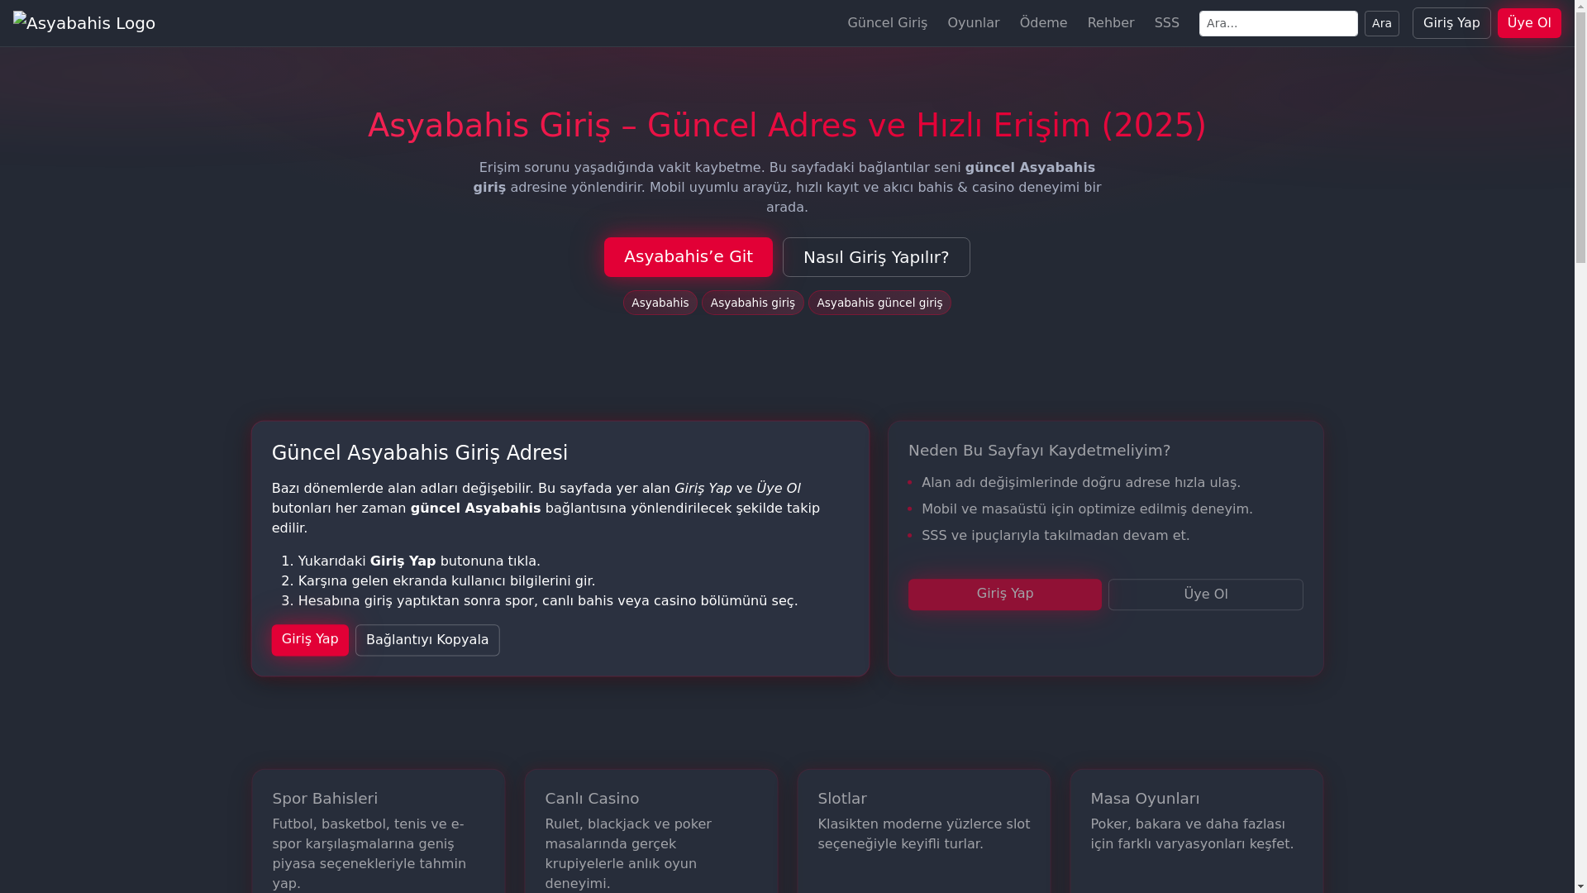The width and height of the screenshot is (1587, 893).
Task: Click Giriş Yap in the header
Action: (1451, 23)
